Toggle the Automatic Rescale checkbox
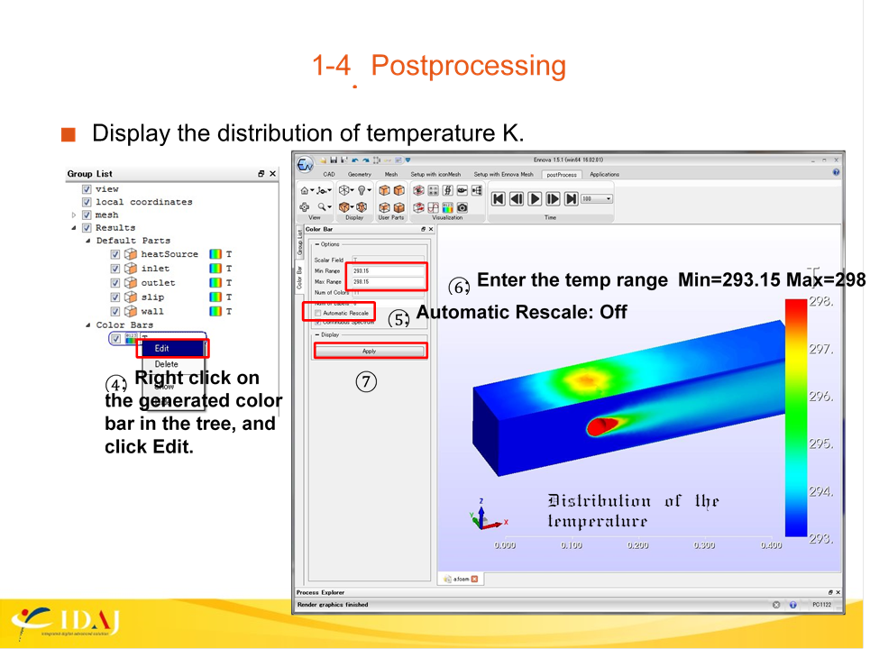Image resolution: width=870 pixels, height=649 pixels. point(317,313)
